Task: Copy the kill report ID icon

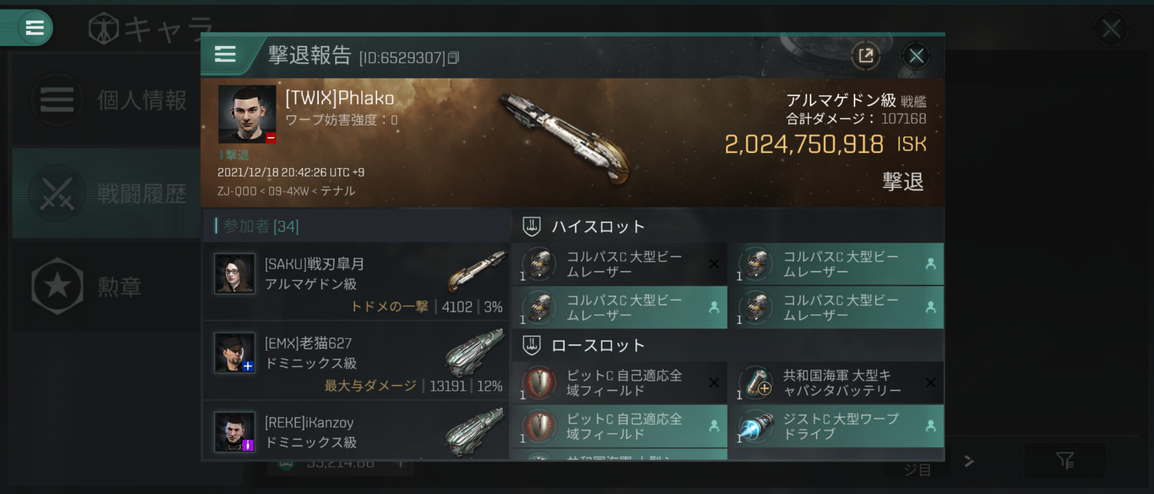Action: 453,58
